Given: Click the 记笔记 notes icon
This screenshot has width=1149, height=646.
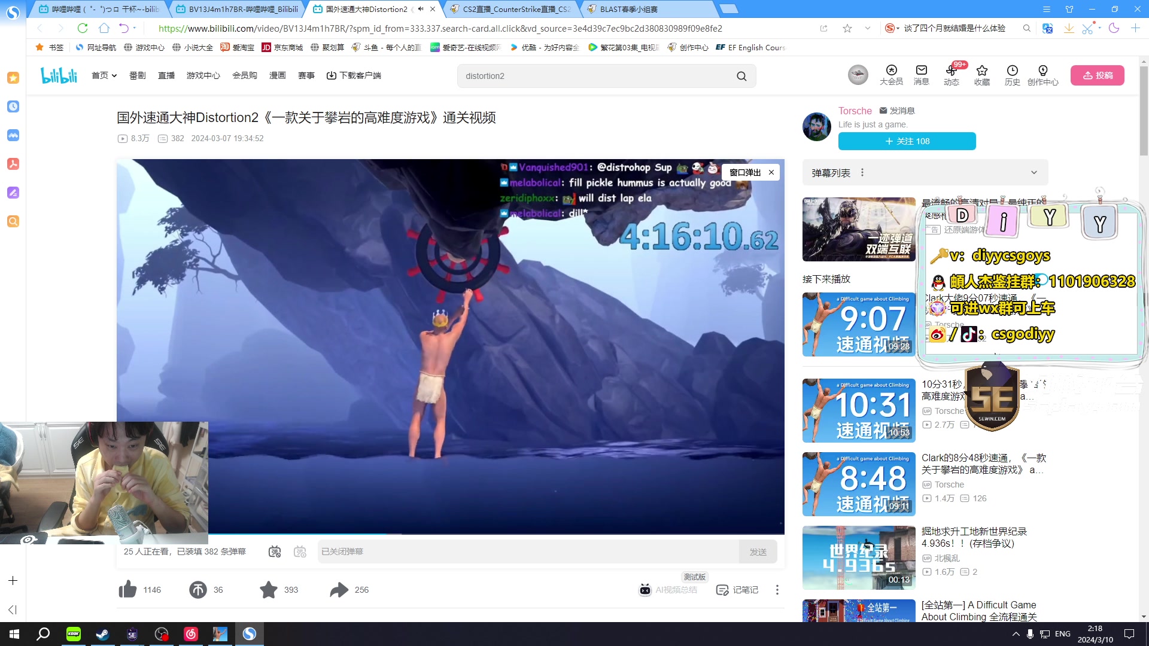Looking at the screenshot, I should coord(737,590).
